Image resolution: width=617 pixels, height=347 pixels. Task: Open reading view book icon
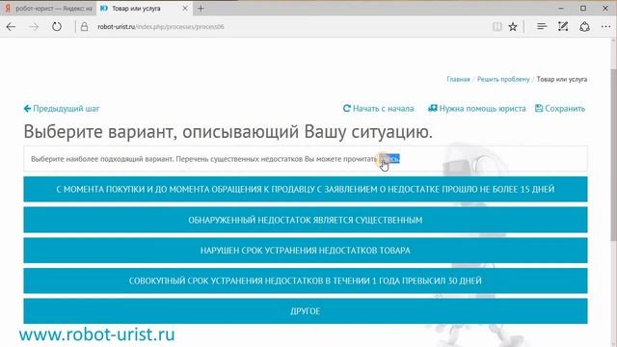pos(497,27)
